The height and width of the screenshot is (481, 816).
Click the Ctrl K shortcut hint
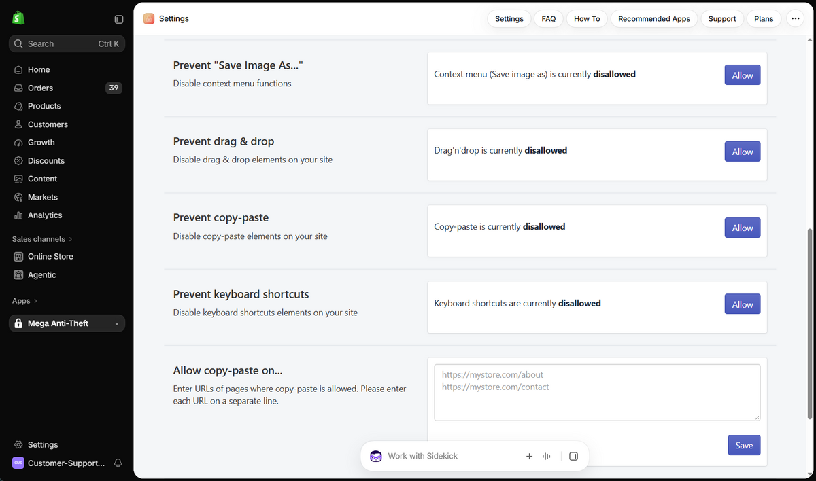109,43
